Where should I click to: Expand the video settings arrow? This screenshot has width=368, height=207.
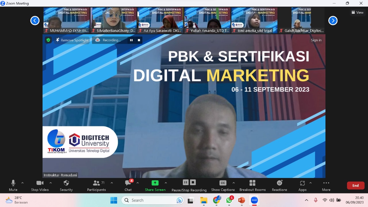click(51, 183)
